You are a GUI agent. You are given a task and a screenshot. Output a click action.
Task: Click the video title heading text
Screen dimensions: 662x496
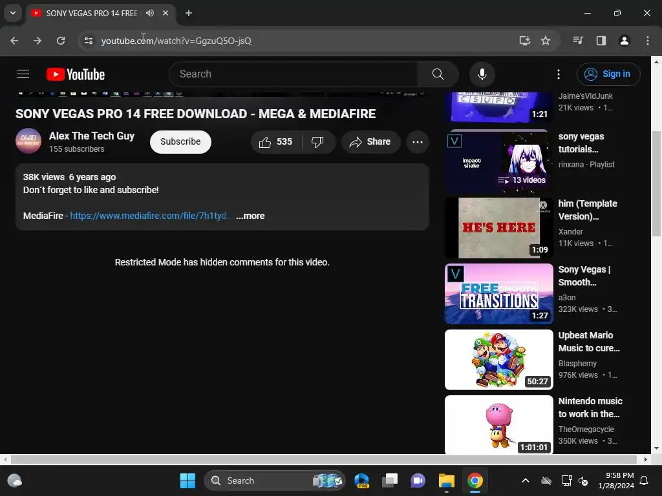coord(195,114)
